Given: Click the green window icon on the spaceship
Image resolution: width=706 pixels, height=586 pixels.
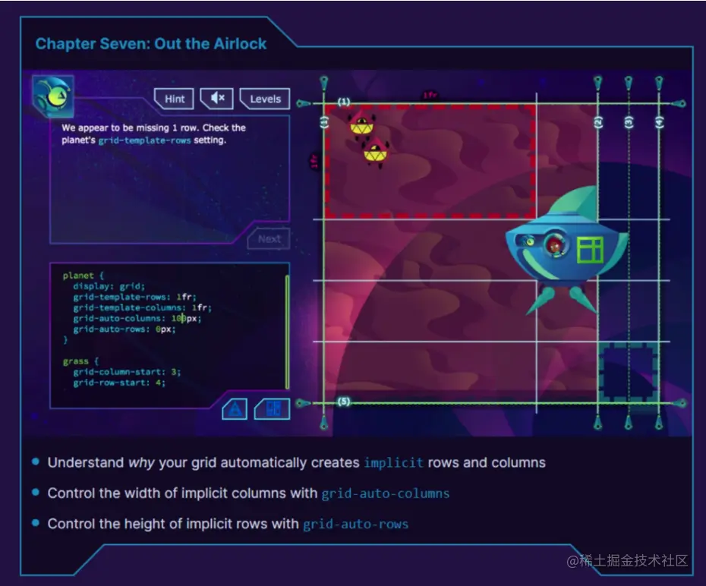Looking at the screenshot, I should (x=590, y=250).
